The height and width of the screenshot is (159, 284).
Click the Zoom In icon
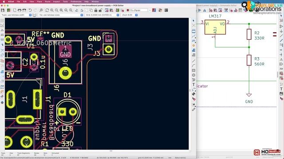point(52,10)
